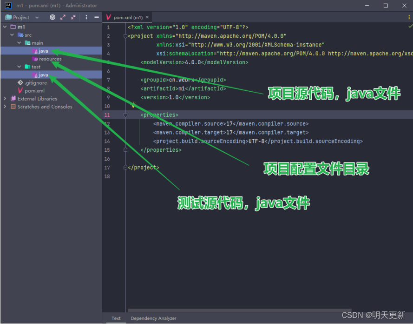The width and height of the screenshot is (413, 324).
Task: Collapse the m1 root folder
Action: pyautogui.click(x=5, y=27)
